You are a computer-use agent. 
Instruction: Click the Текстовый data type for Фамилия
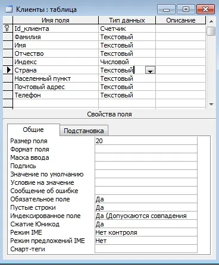(x=127, y=37)
